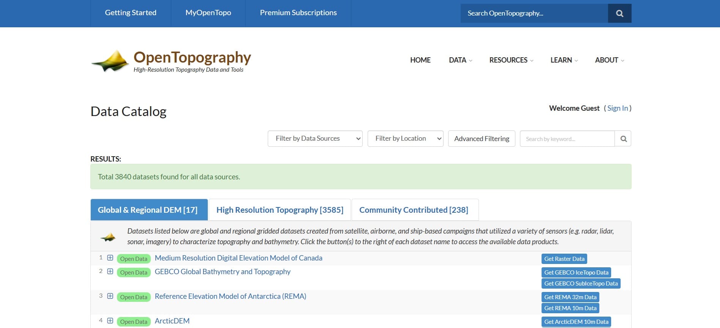
Task: Open the LEARN navigation menu
Action: click(x=564, y=60)
